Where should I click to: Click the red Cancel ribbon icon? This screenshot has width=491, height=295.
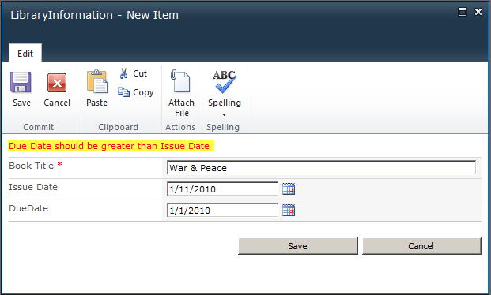[x=57, y=83]
